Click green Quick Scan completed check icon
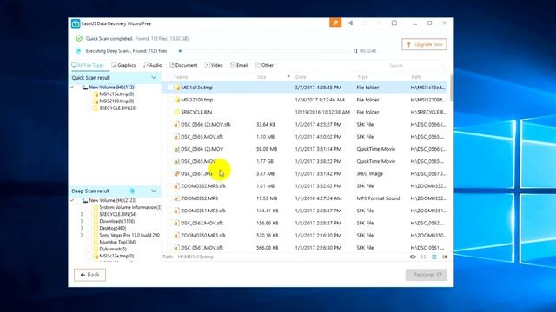 coord(79,38)
